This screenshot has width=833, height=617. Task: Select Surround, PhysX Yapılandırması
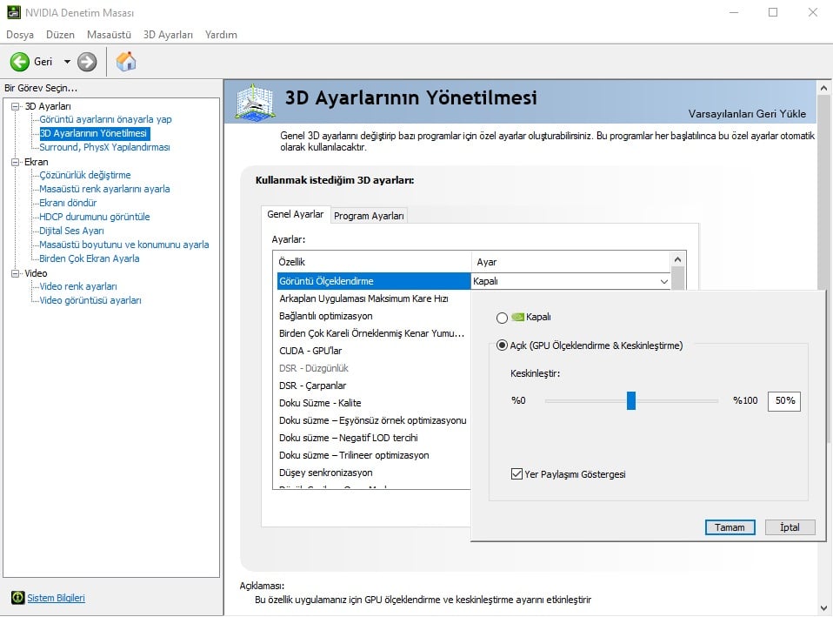pos(104,147)
